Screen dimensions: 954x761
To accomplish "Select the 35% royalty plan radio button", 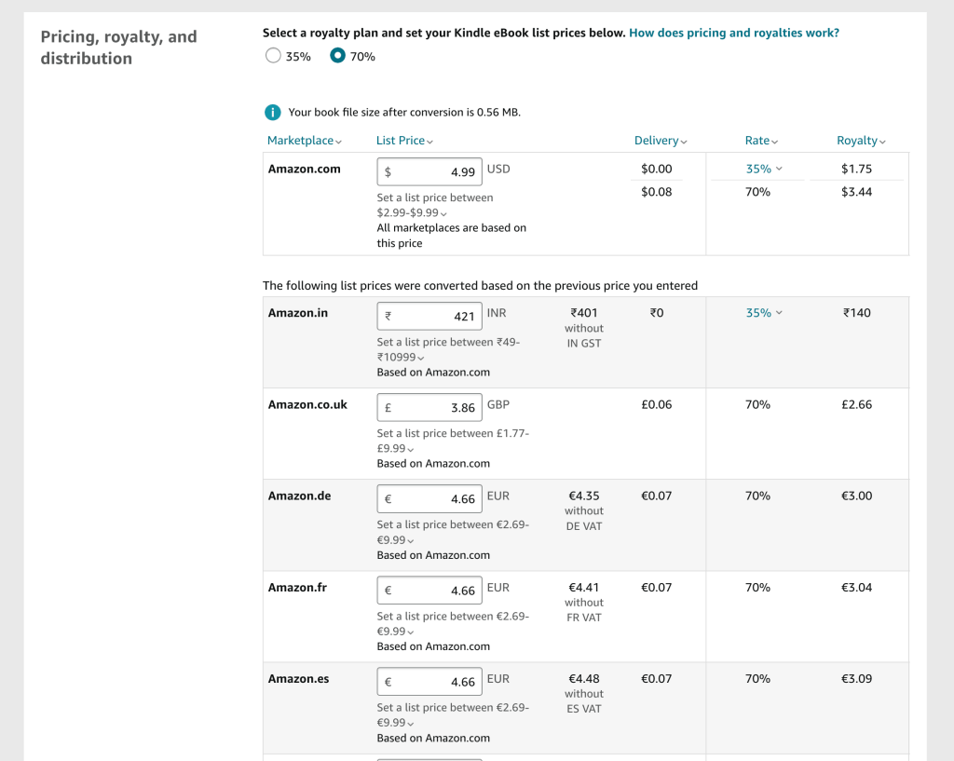I will pos(273,56).
